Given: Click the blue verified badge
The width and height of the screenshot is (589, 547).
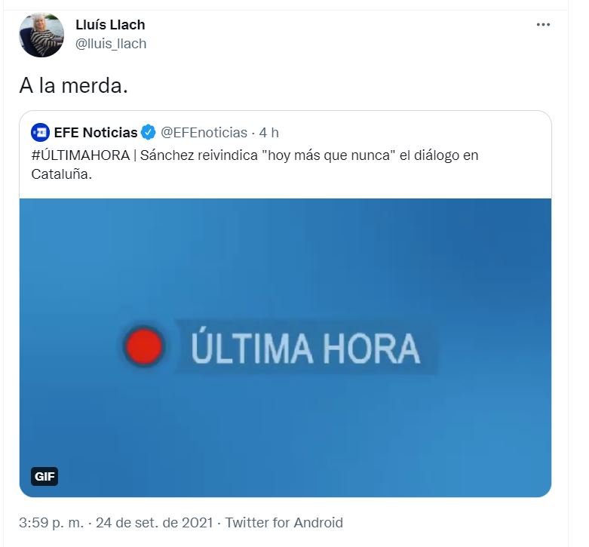Looking at the screenshot, I should tap(148, 132).
